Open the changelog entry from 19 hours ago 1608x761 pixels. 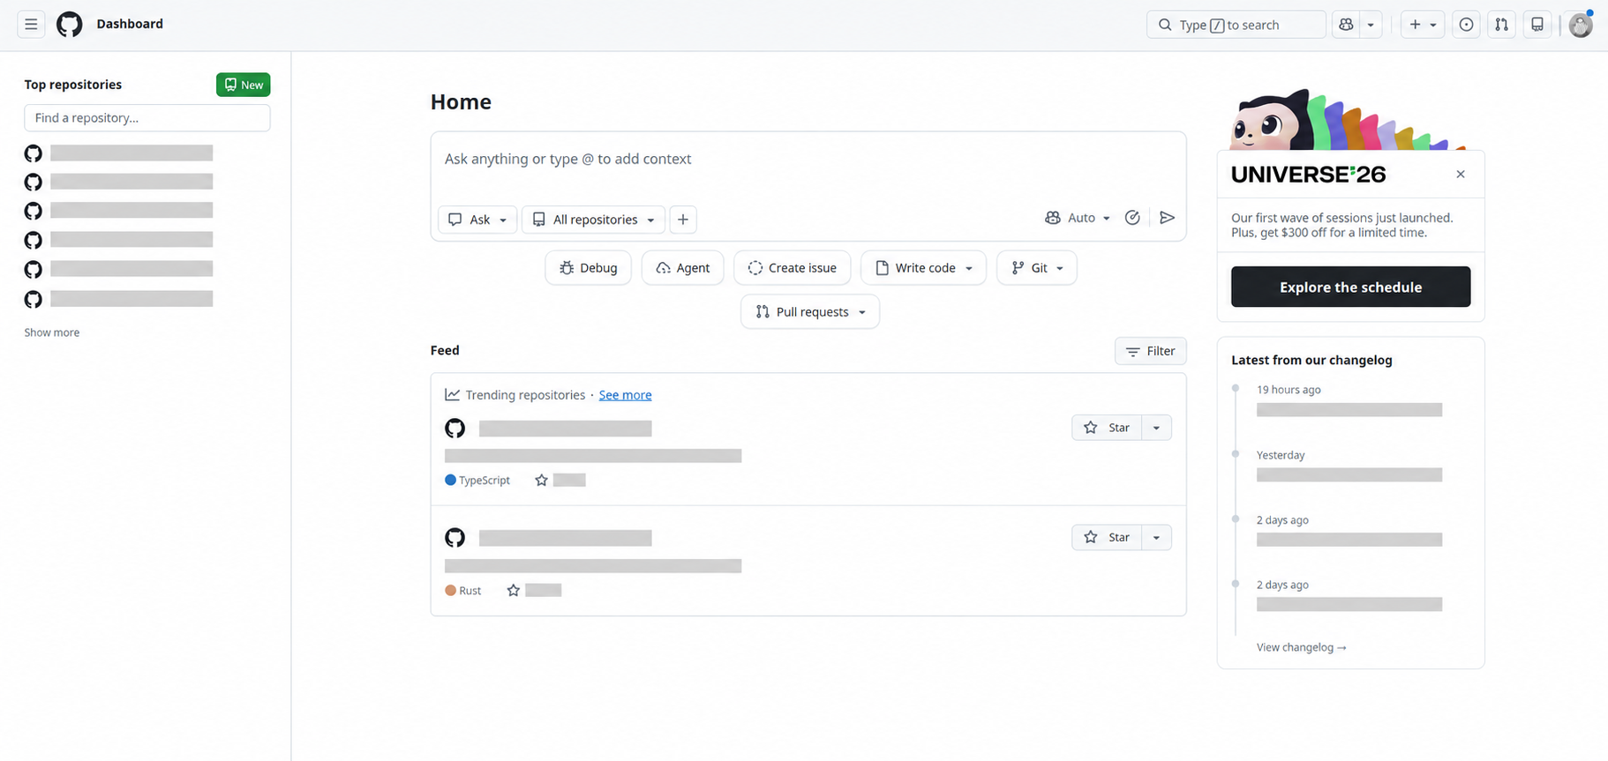(1349, 410)
